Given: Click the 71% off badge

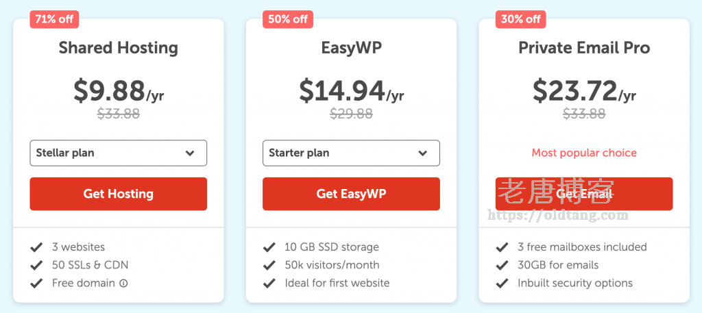Looking at the screenshot, I should 54,19.
